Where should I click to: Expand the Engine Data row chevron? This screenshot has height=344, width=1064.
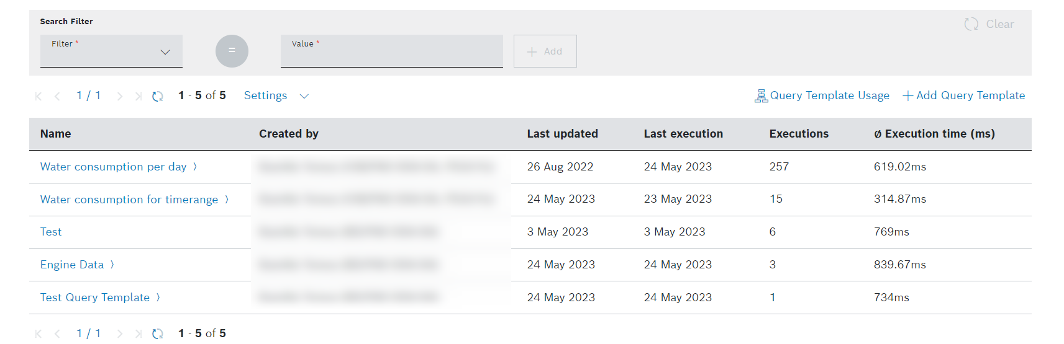(x=112, y=264)
